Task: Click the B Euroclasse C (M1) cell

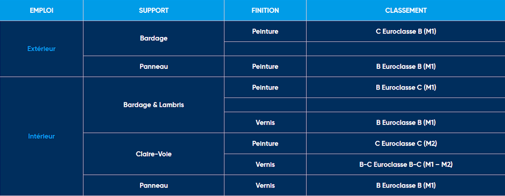Action: click(406, 87)
